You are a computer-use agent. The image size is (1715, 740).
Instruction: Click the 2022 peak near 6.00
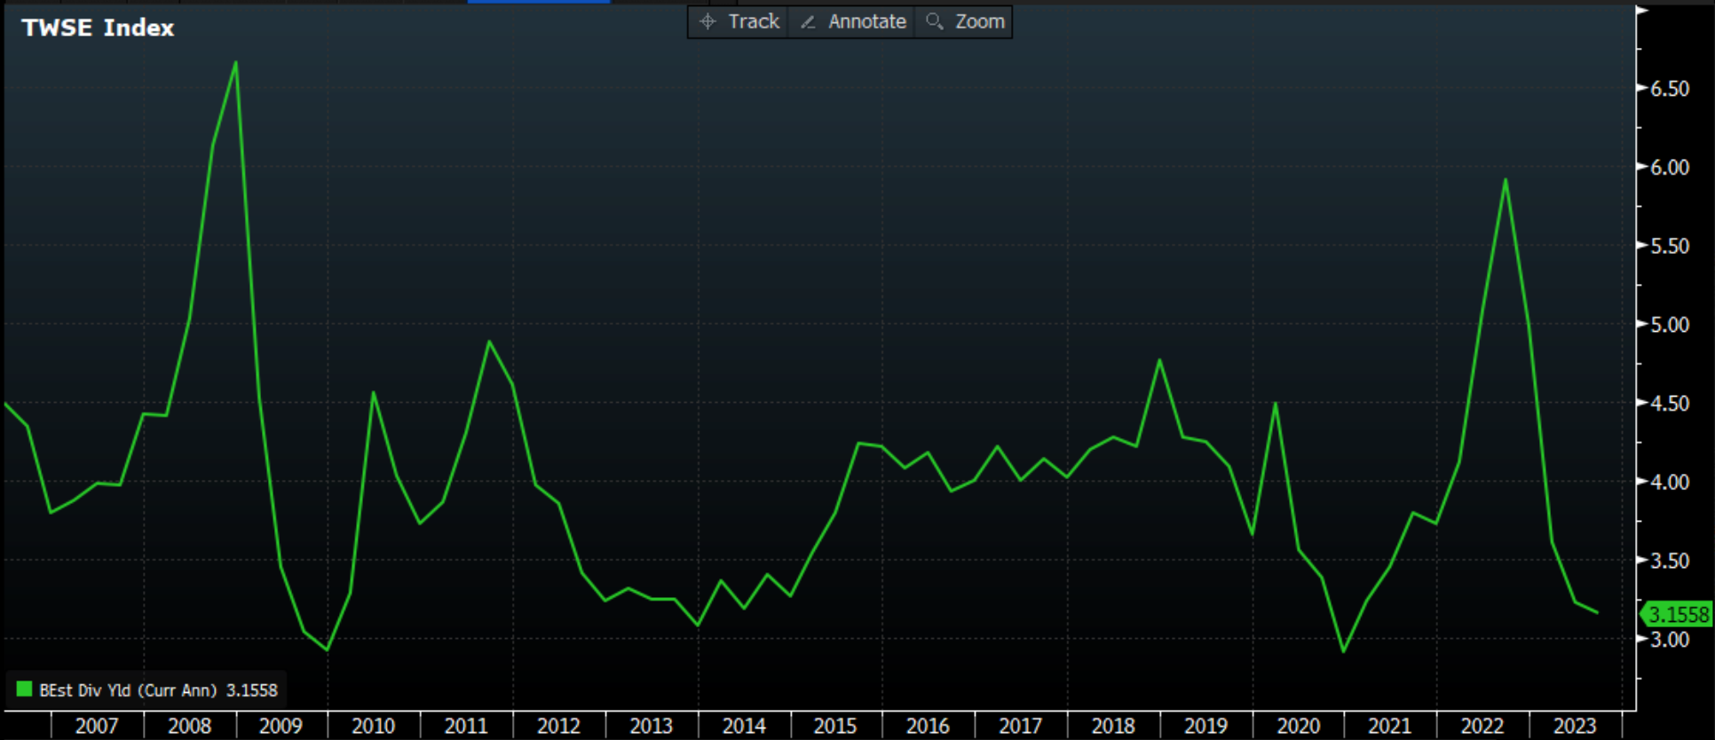click(x=1506, y=180)
